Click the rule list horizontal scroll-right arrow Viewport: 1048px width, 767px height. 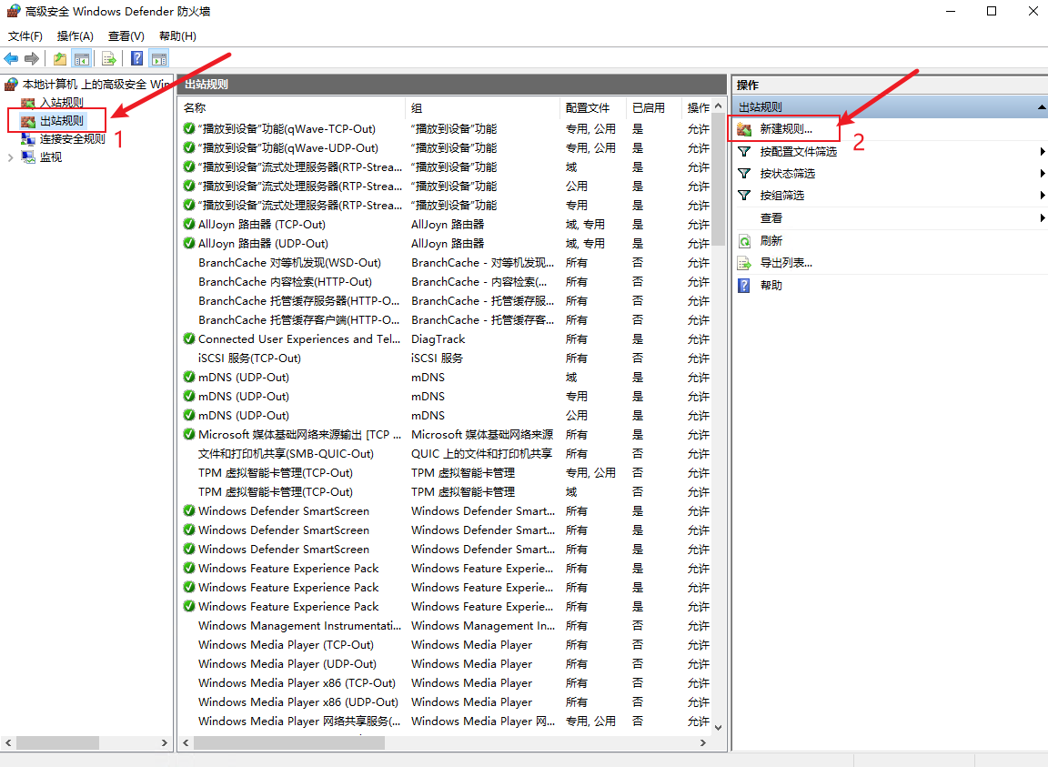[703, 743]
